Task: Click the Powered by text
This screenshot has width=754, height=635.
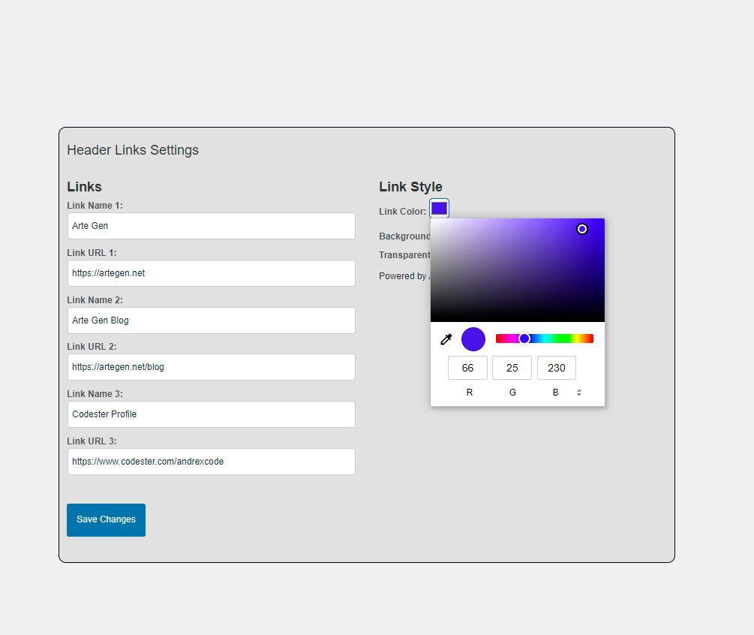Action: pos(402,276)
